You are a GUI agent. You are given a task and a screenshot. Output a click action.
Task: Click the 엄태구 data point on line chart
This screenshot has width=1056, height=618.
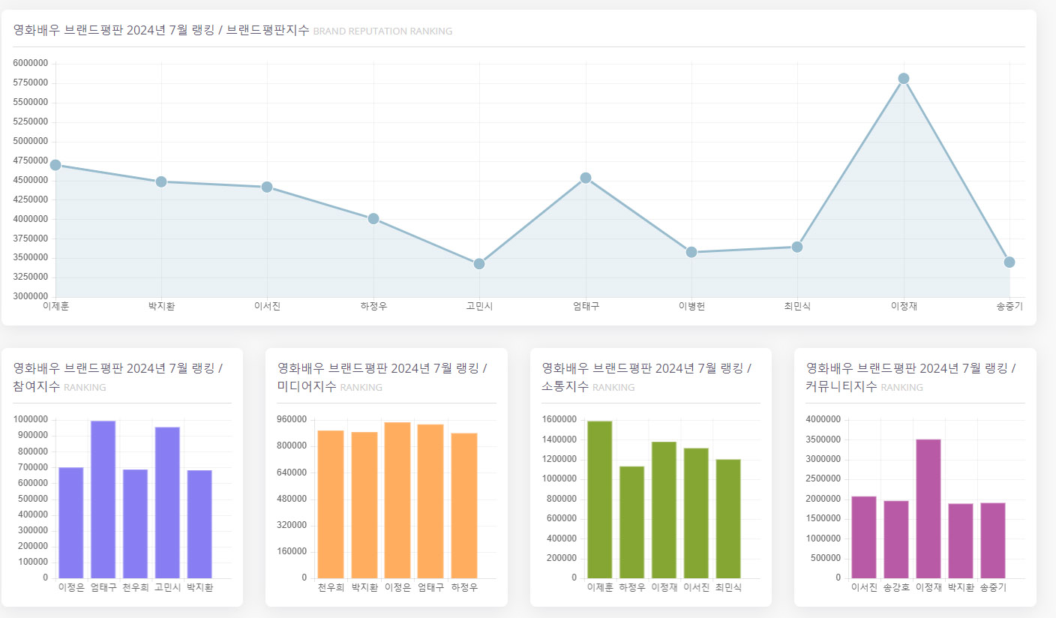pos(586,178)
